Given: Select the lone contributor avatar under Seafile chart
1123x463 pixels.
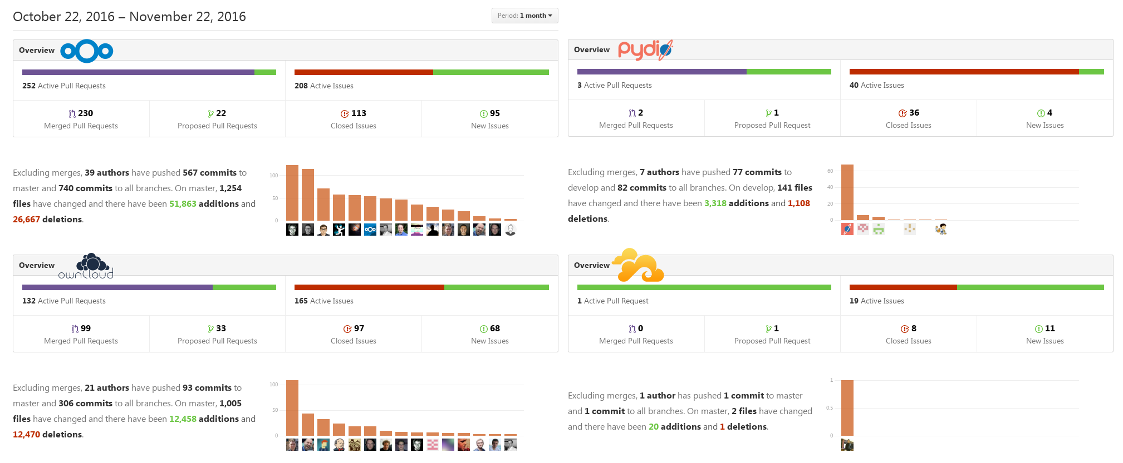Looking at the screenshot, I should point(847,445).
